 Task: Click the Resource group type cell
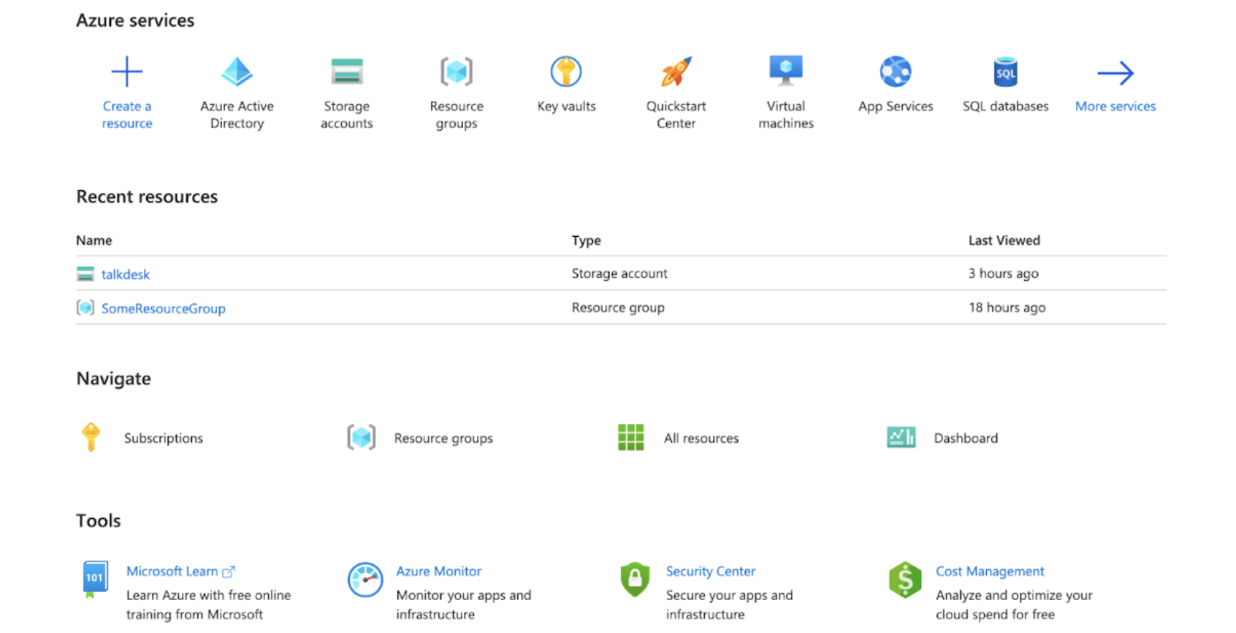pos(618,308)
